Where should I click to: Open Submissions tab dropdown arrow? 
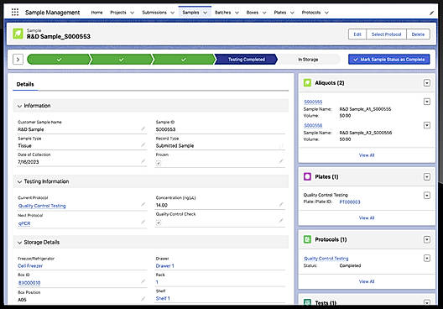[172, 13]
